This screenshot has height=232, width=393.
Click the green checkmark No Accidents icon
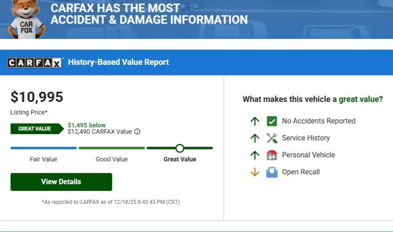272,121
